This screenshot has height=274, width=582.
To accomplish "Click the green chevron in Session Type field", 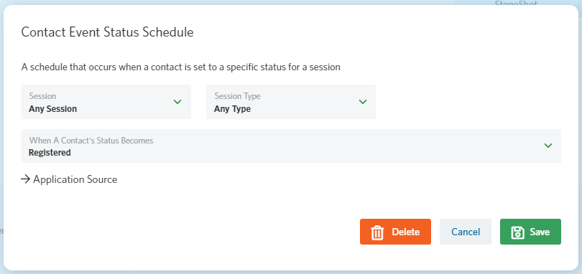I will [x=363, y=102].
